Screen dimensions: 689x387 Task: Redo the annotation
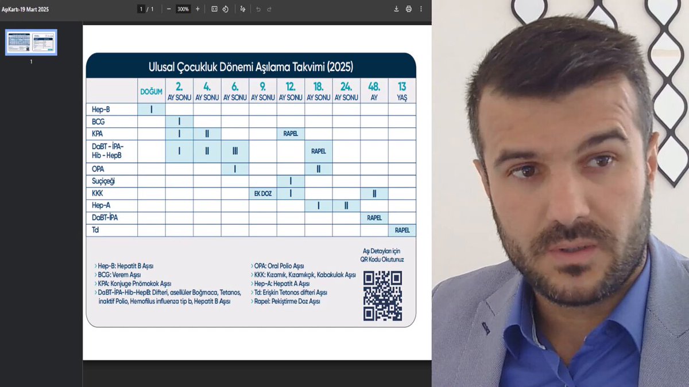269,9
